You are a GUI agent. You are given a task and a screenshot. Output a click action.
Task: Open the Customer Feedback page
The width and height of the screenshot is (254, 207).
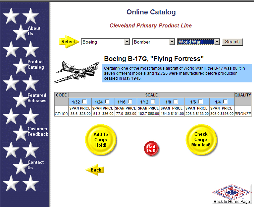(38, 131)
